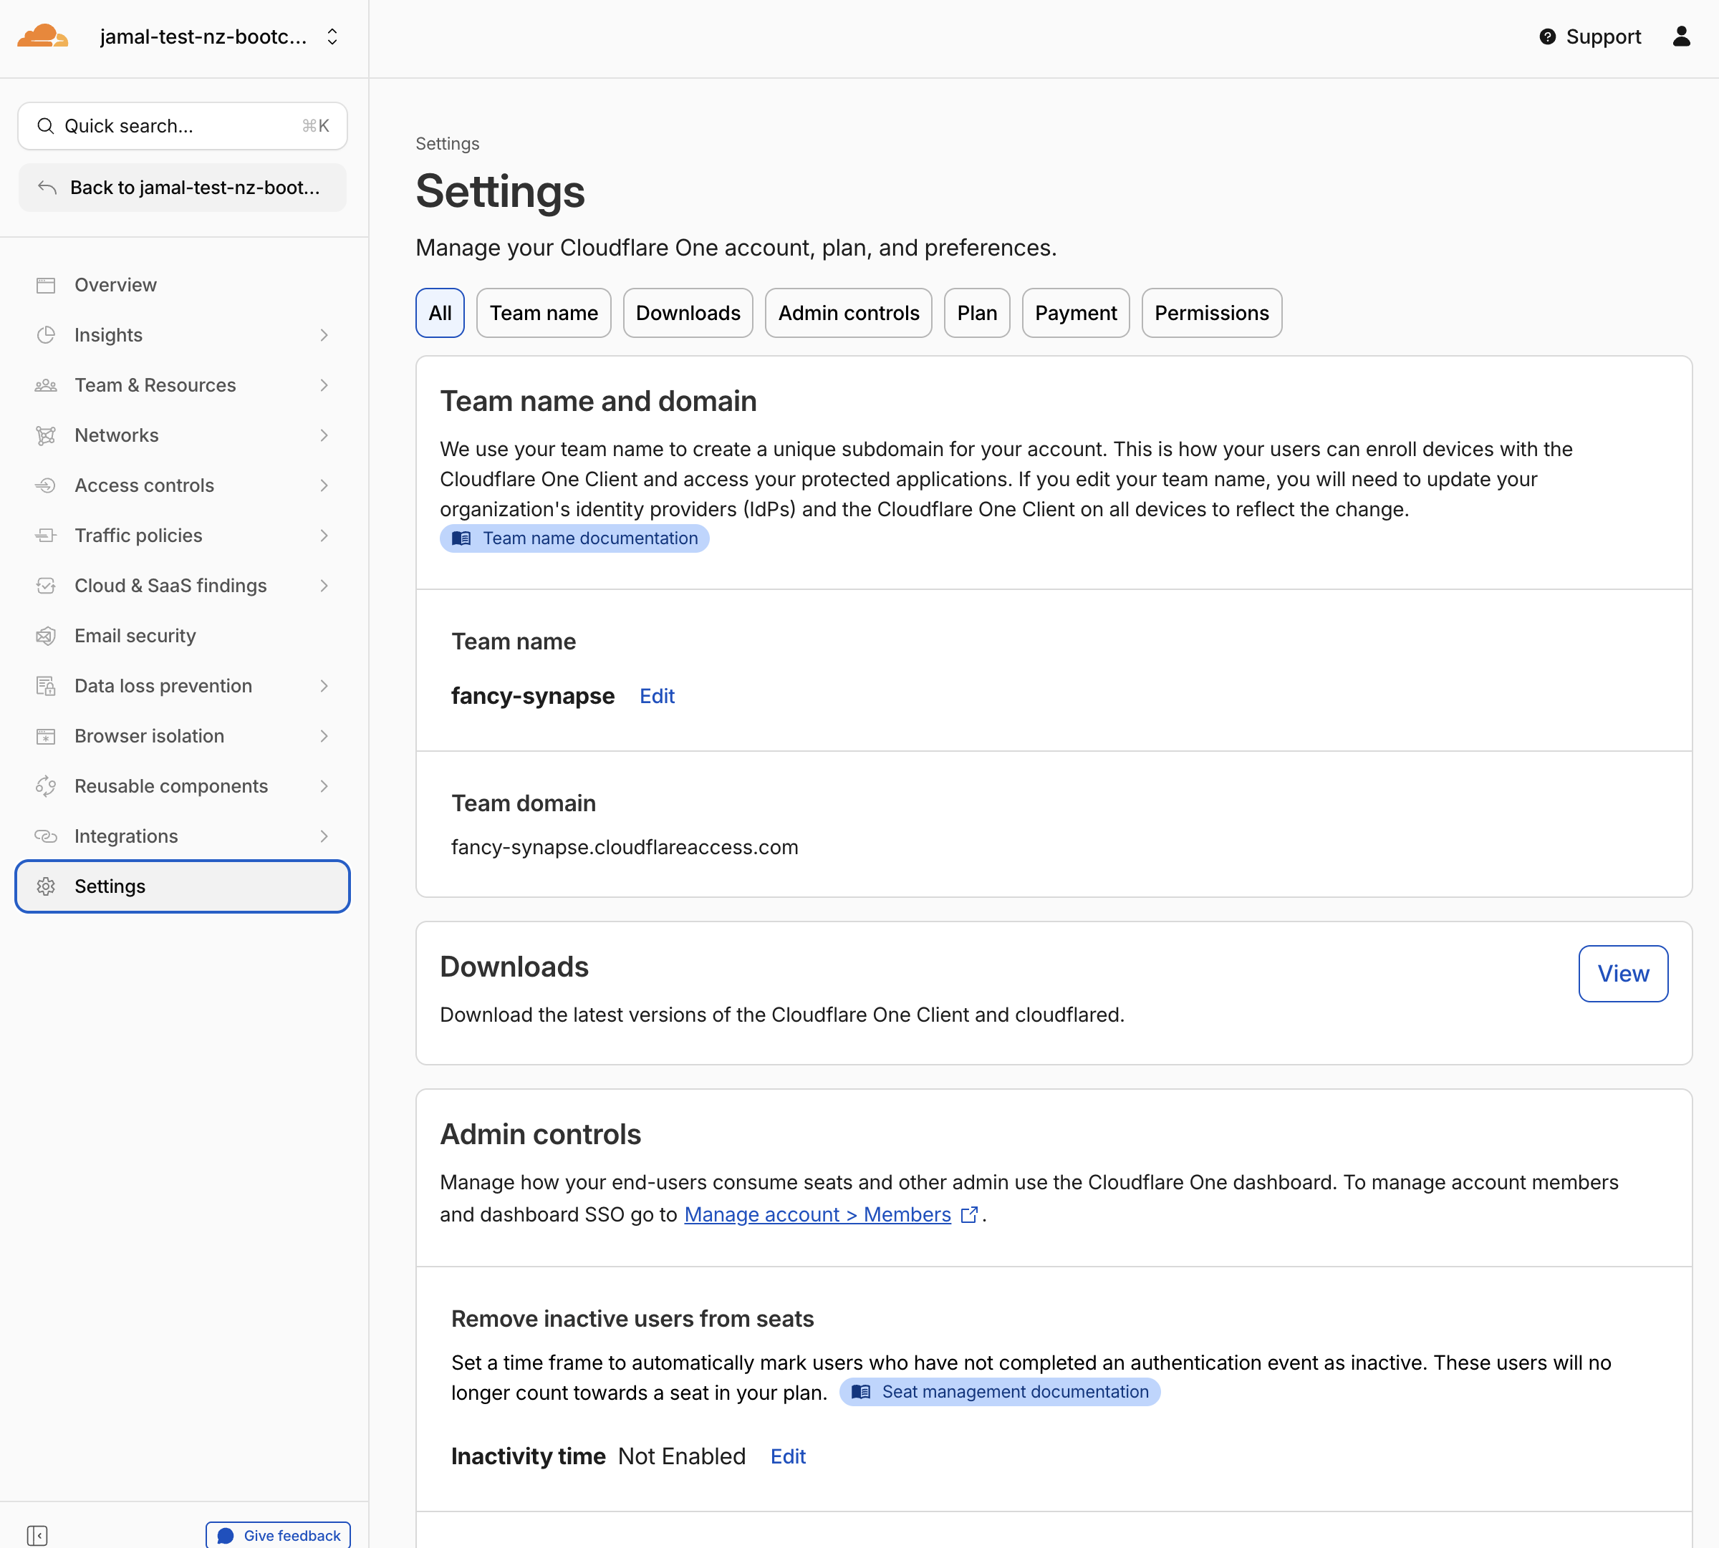The width and height of the screenshot is (1719, 1548).
Task: Click the search magnifier icon
Action: point(45,126)
